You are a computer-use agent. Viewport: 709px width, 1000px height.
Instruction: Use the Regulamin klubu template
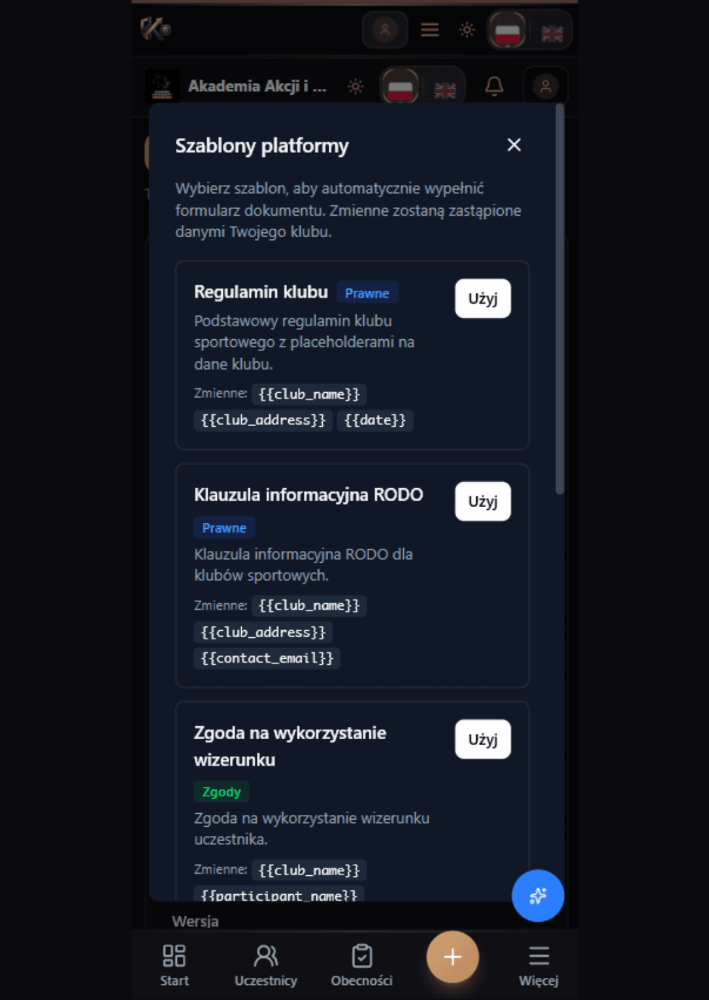coord(482,298)
